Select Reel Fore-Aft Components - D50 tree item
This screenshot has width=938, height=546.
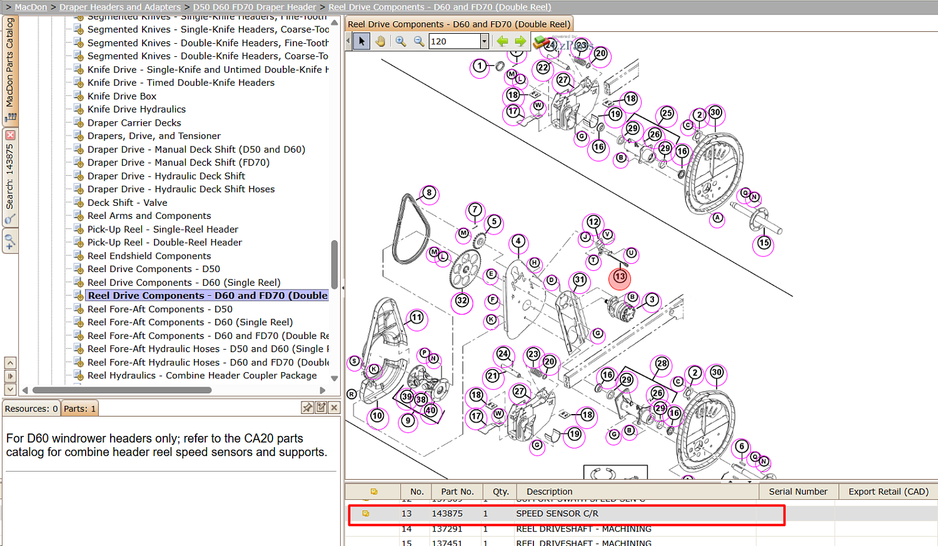[x=160, y=309]
